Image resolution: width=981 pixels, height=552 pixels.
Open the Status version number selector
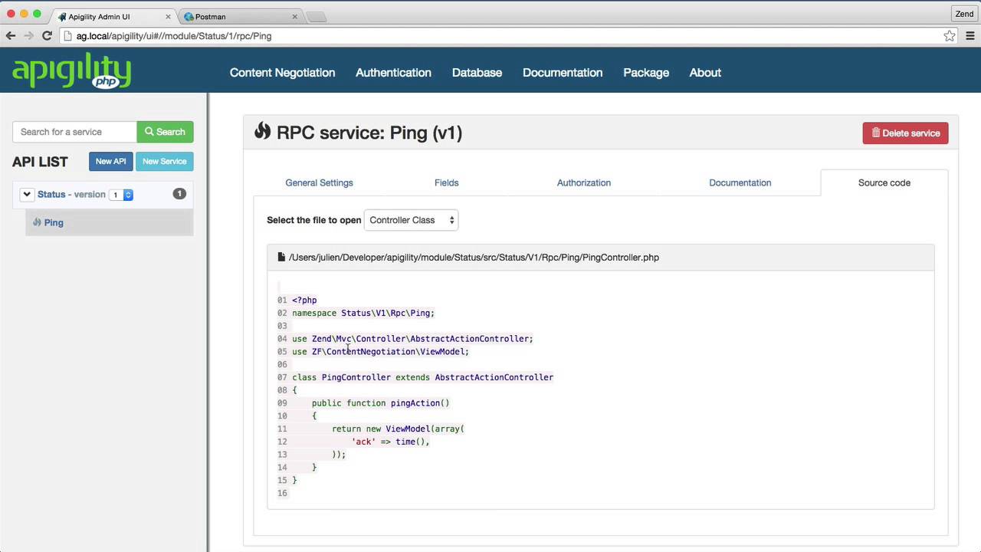point(121,195)
